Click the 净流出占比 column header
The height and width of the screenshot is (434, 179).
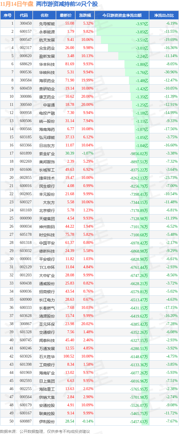pyautogui.click(x=164, y=15)
